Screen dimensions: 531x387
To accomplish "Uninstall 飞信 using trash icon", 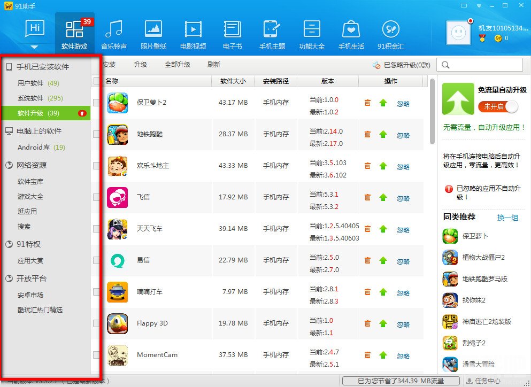I will [x=367, y=197].
